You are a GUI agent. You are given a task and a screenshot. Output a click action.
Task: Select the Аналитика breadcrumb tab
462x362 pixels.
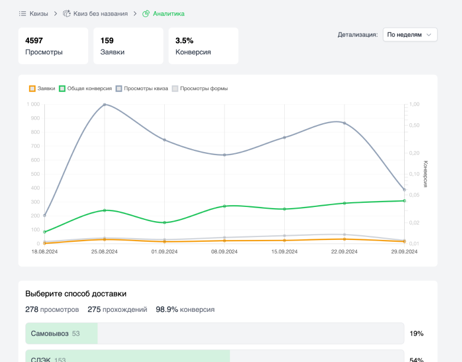[x=168, y=14]
